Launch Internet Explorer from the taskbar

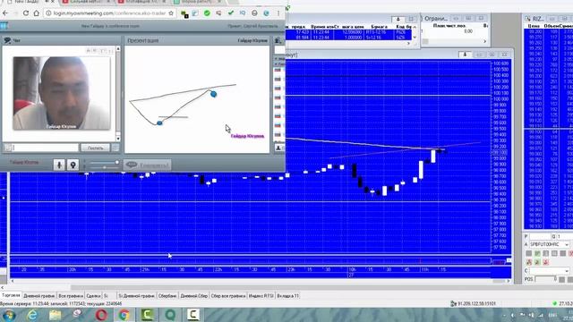tap(32, 315)
